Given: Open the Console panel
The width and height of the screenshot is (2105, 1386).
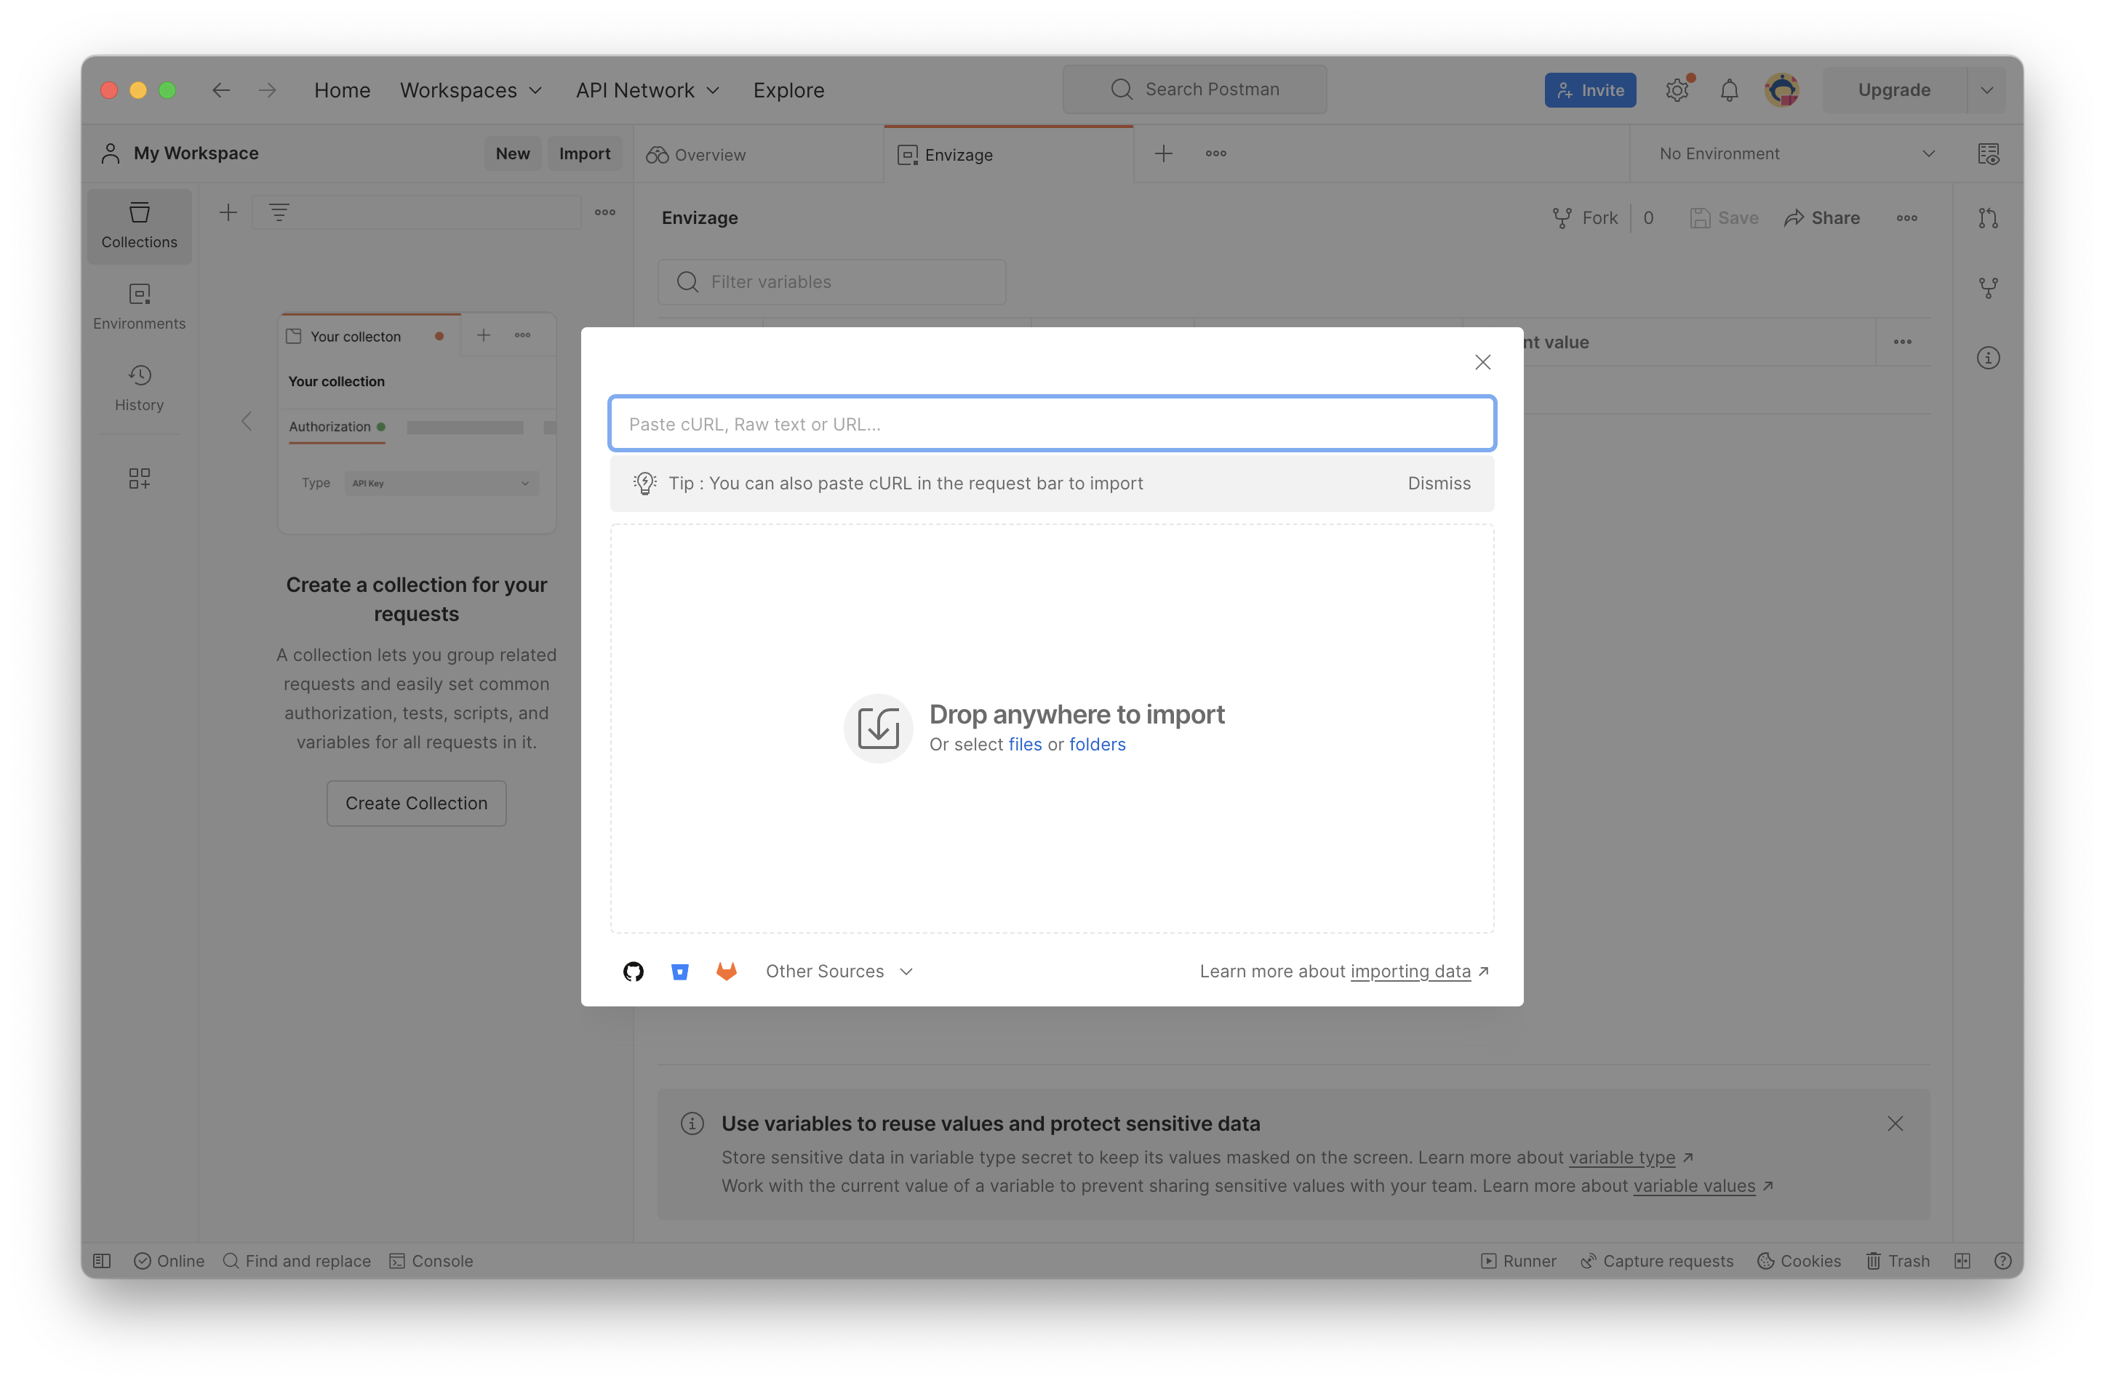Looking at the screenshot, I should (431, 1260).
